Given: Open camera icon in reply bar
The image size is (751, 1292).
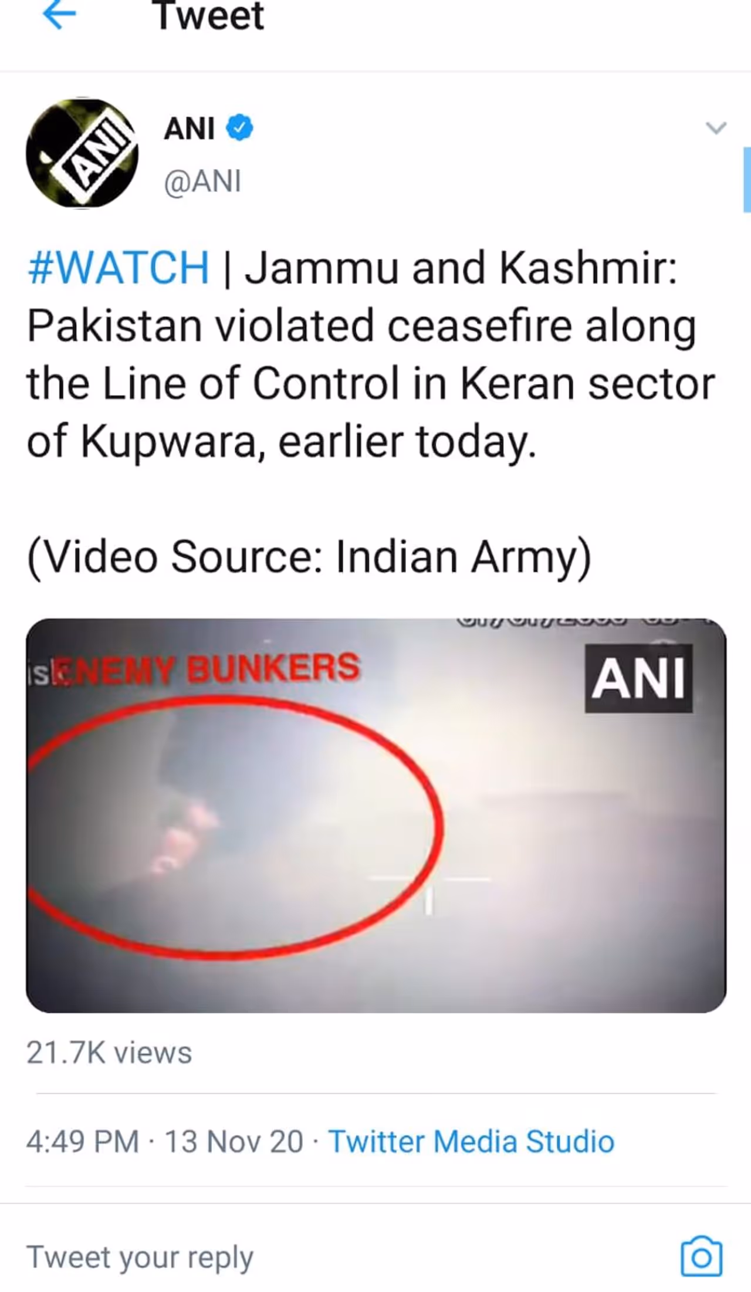Looking at the screenshot, I should pyautogui.click(x=702, y=1256).
